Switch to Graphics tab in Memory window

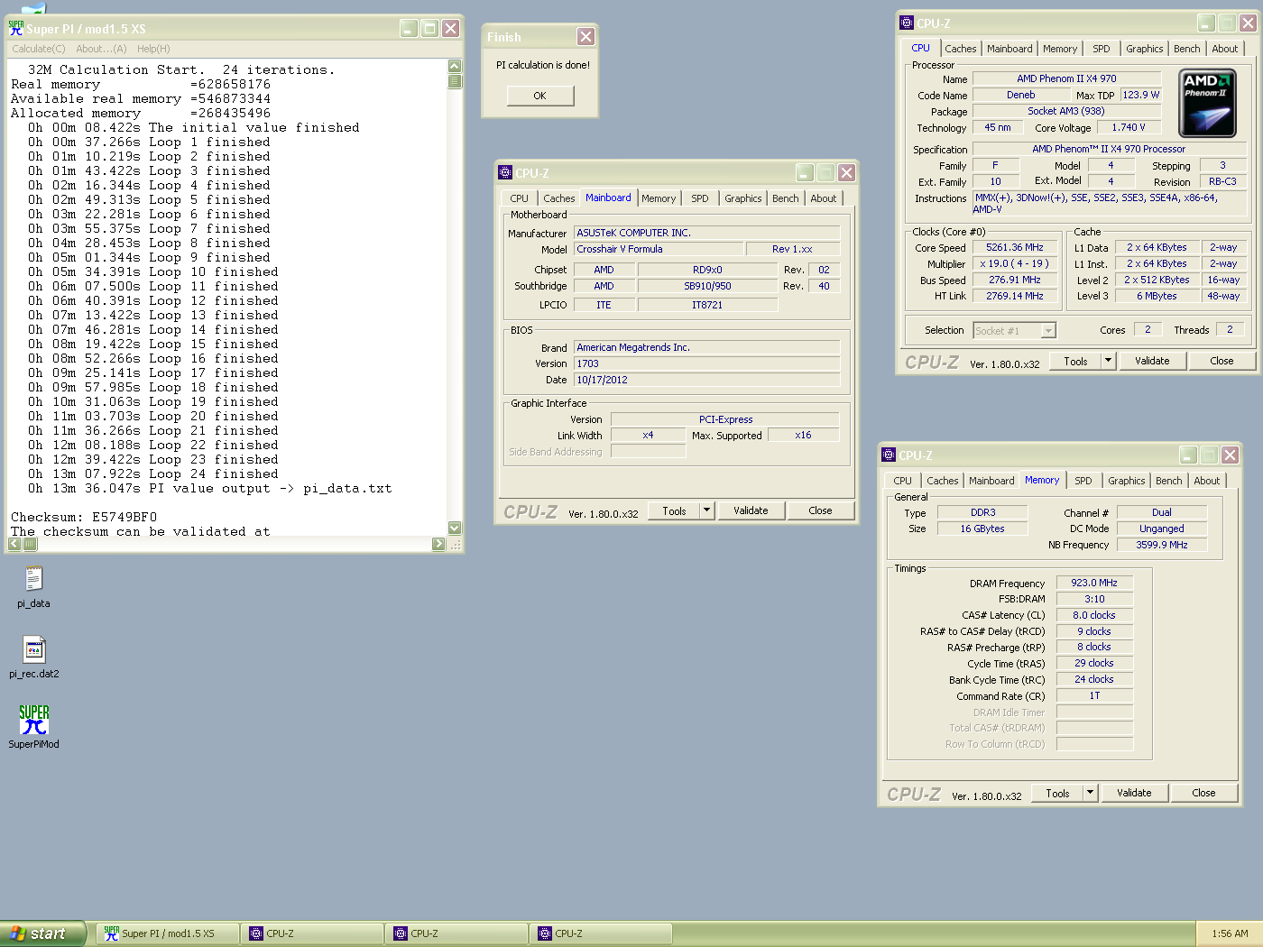(1127, 481)
